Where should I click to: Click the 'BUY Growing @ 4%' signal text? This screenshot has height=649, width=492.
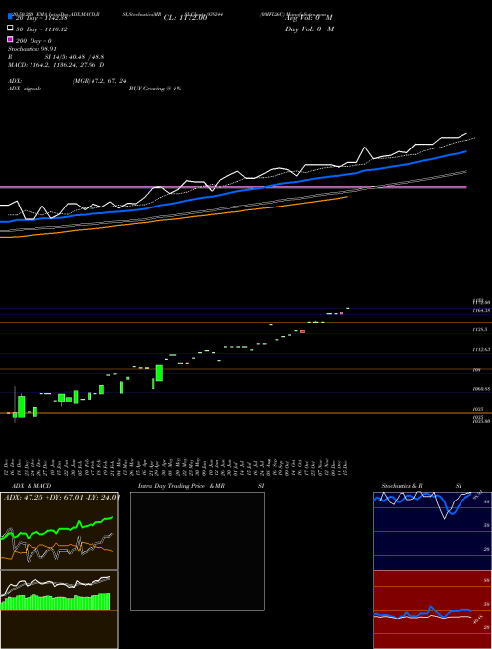tap(154, 88)
